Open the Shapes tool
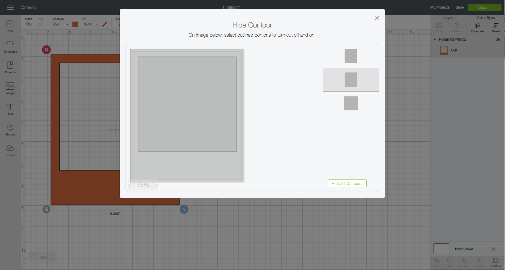Viewport: 505px width, 270px height. (x=10, y=130)
